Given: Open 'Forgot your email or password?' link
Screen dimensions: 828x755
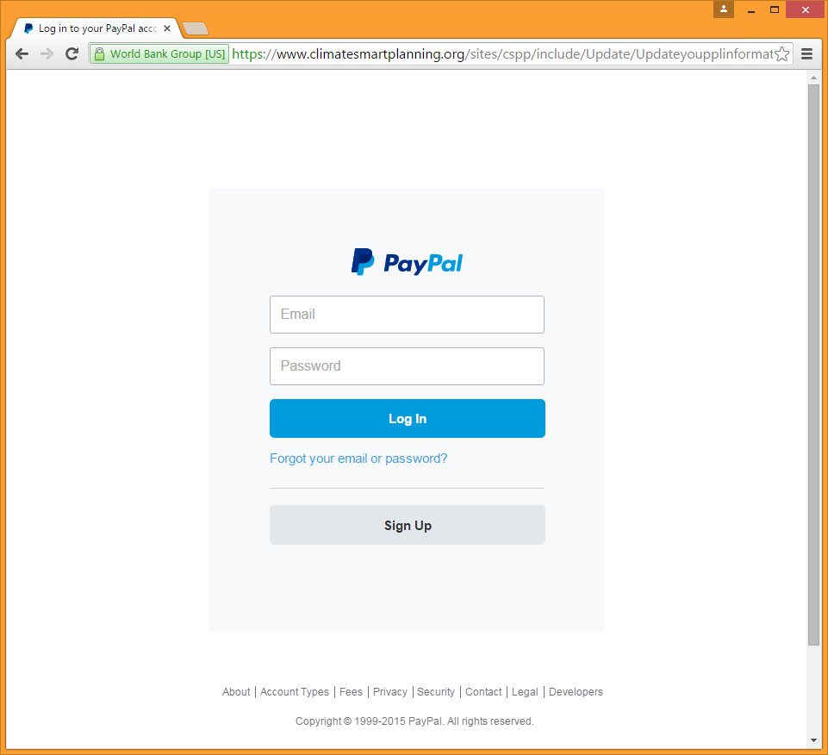Looking at the screenshot, I should pos(358,459).
